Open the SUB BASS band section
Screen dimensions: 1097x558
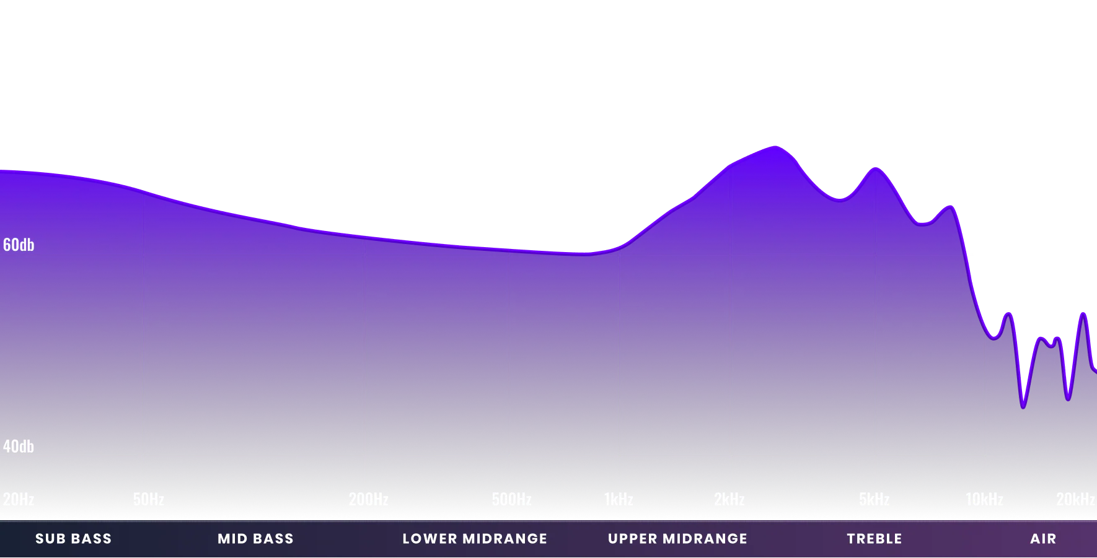[73, 539]
